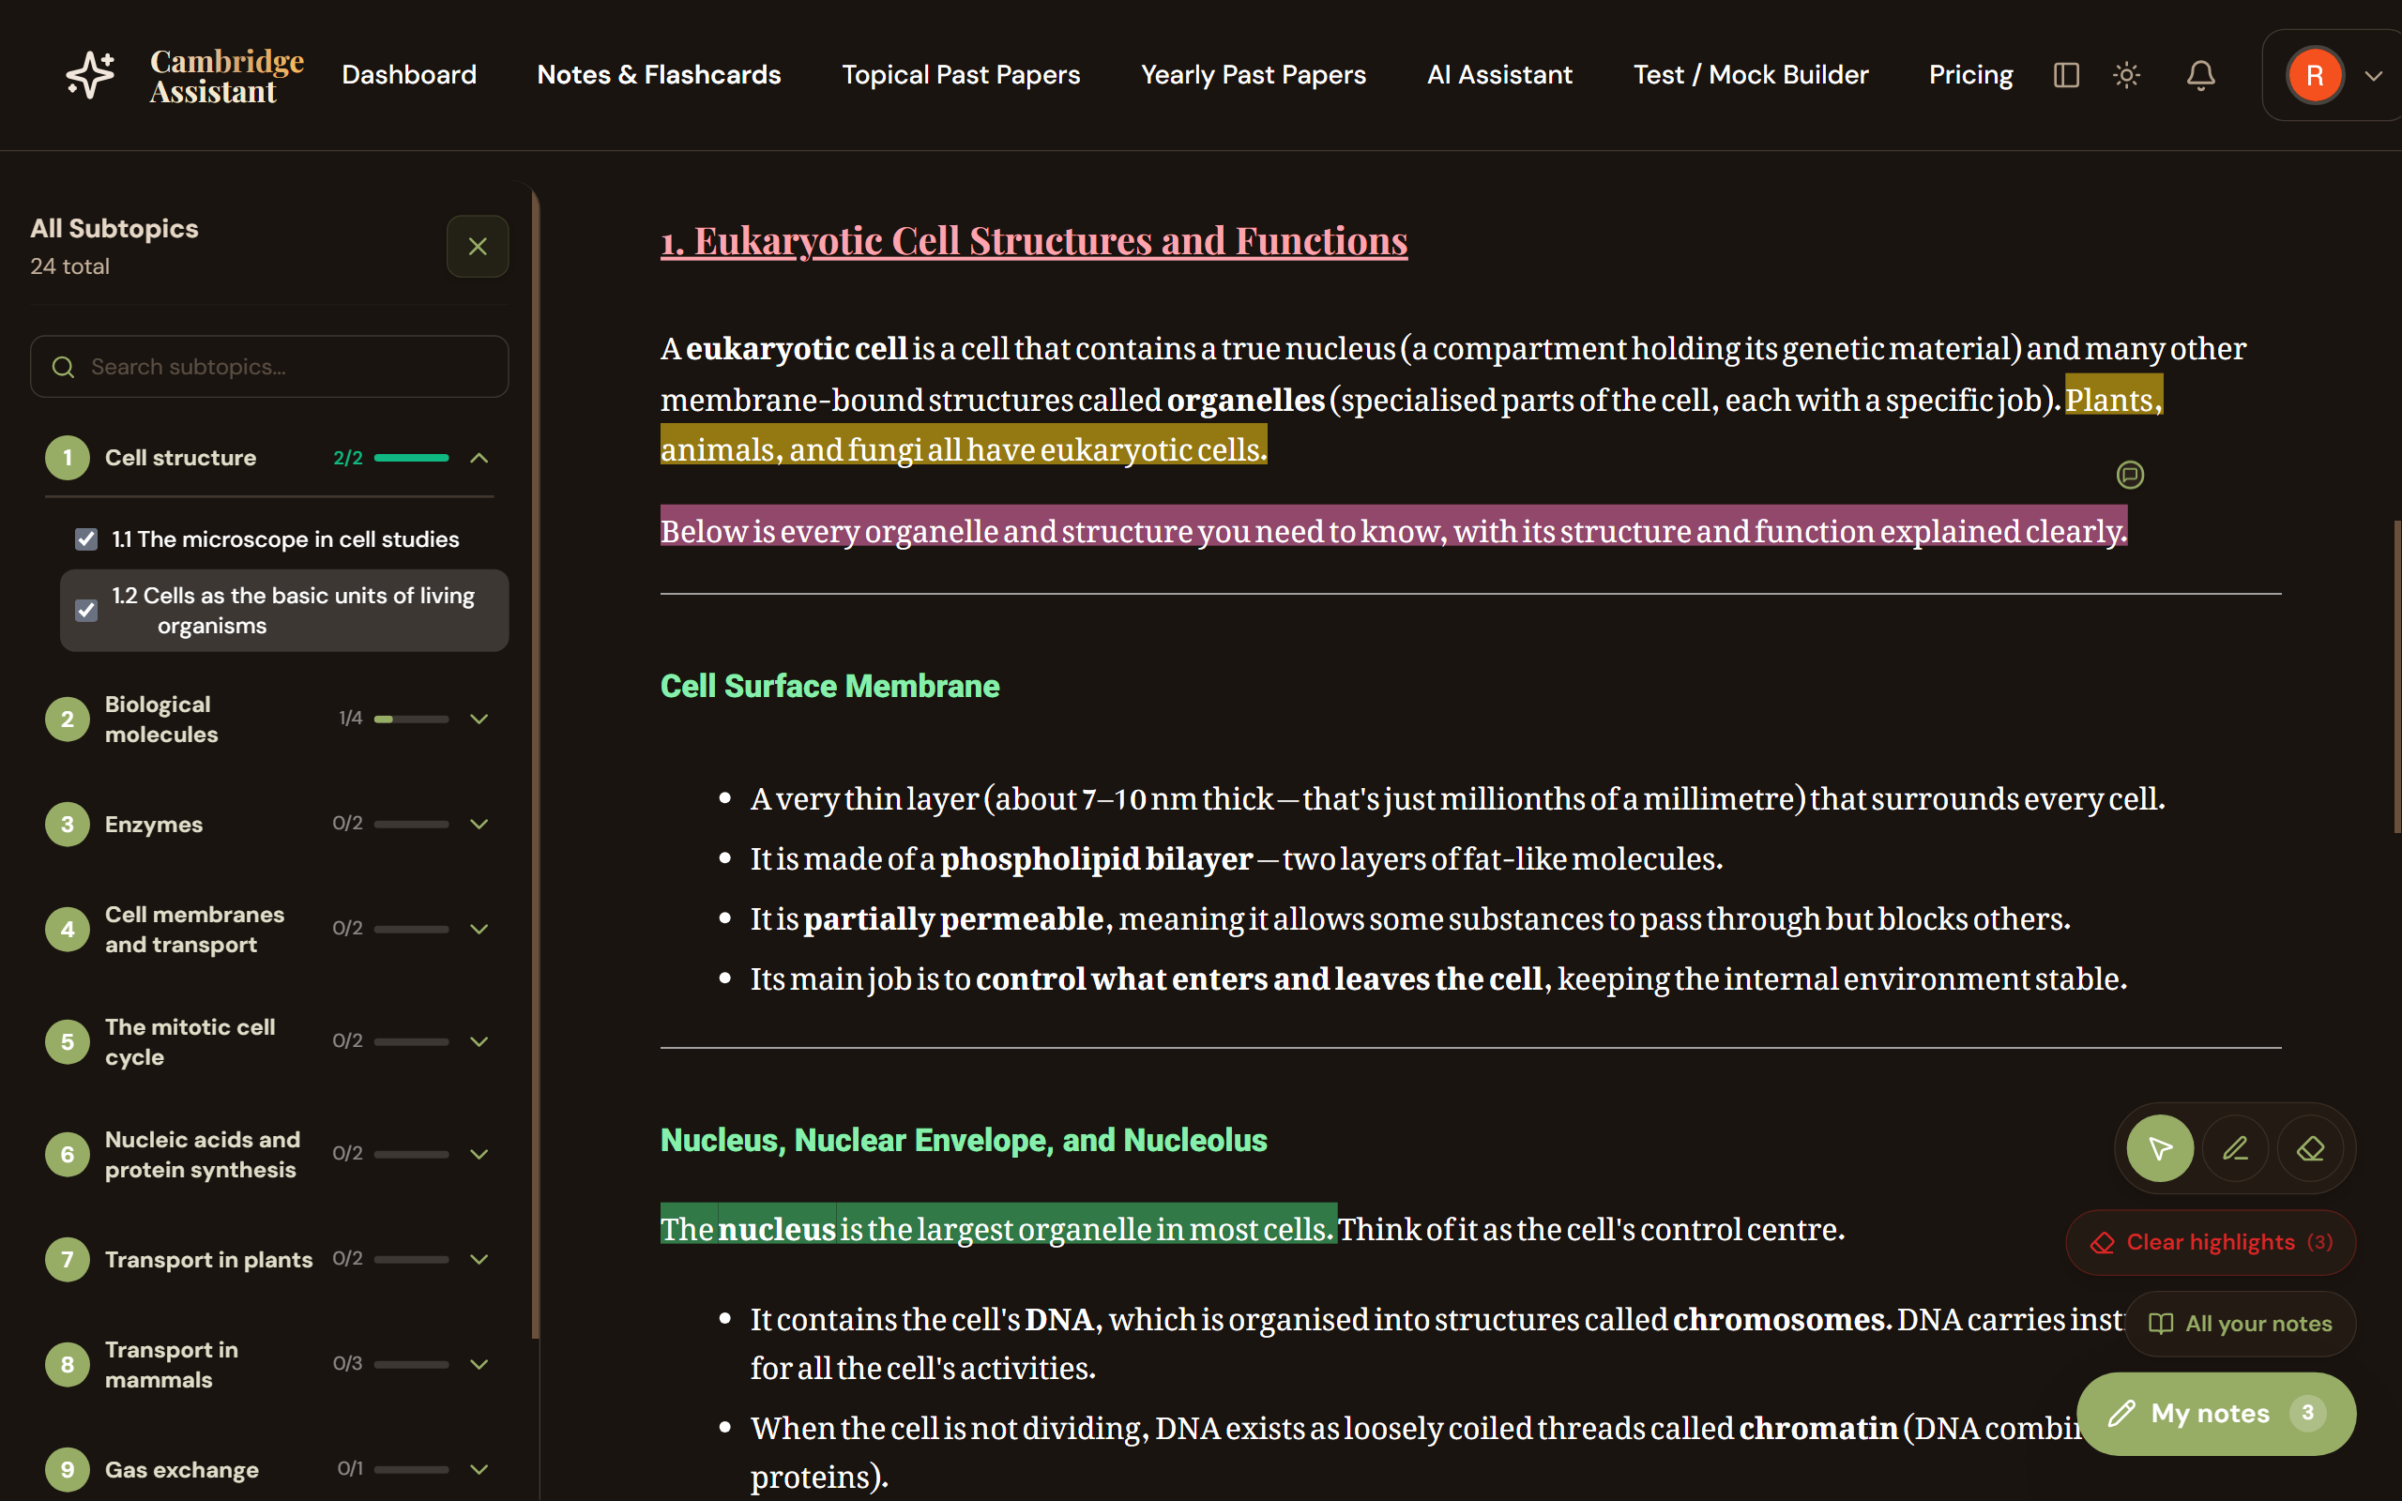Click topic number 7 badge for Transport in plants
Image resolution: width=2402 pixels, height=1501 pixels.
click(x=68, y=1260)
